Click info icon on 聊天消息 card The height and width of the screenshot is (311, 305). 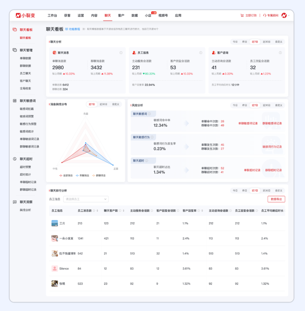tap(121, 53)
